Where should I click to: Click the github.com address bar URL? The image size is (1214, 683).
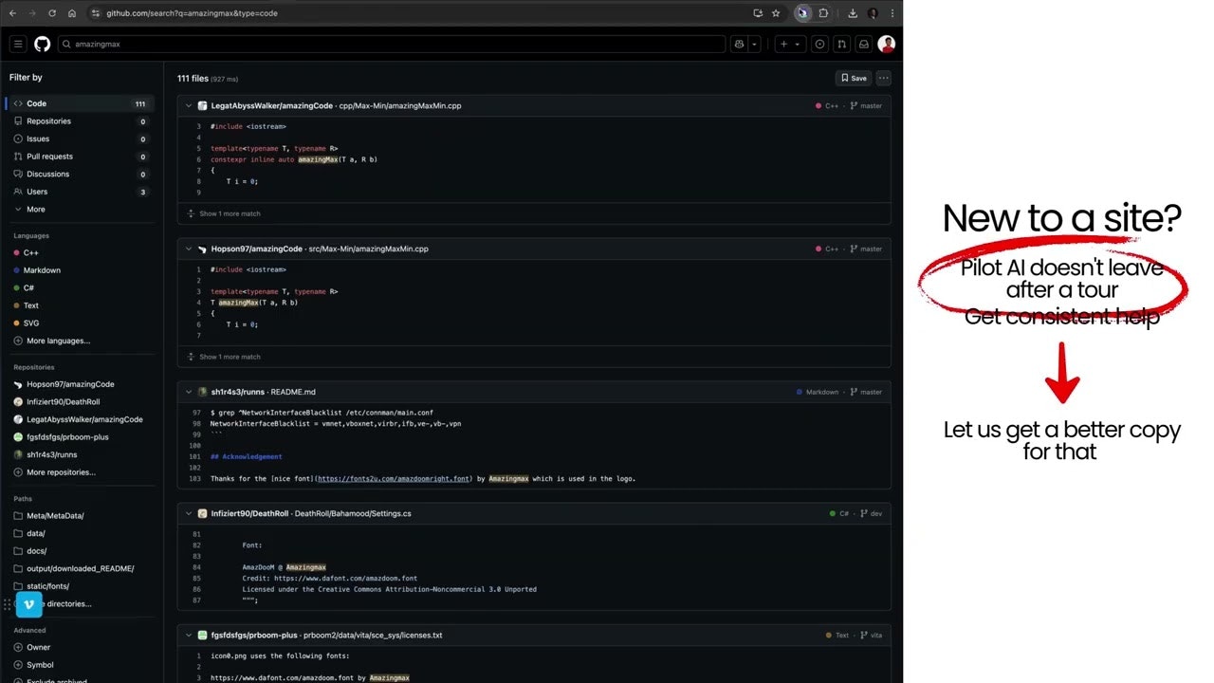[x=192, y=13]
